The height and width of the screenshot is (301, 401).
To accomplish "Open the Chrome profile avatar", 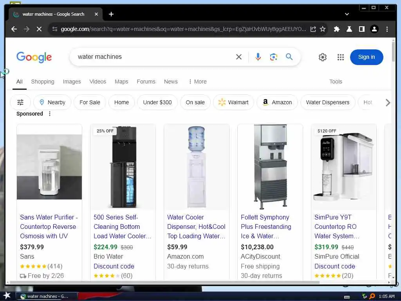I will [x=374, y=29].
